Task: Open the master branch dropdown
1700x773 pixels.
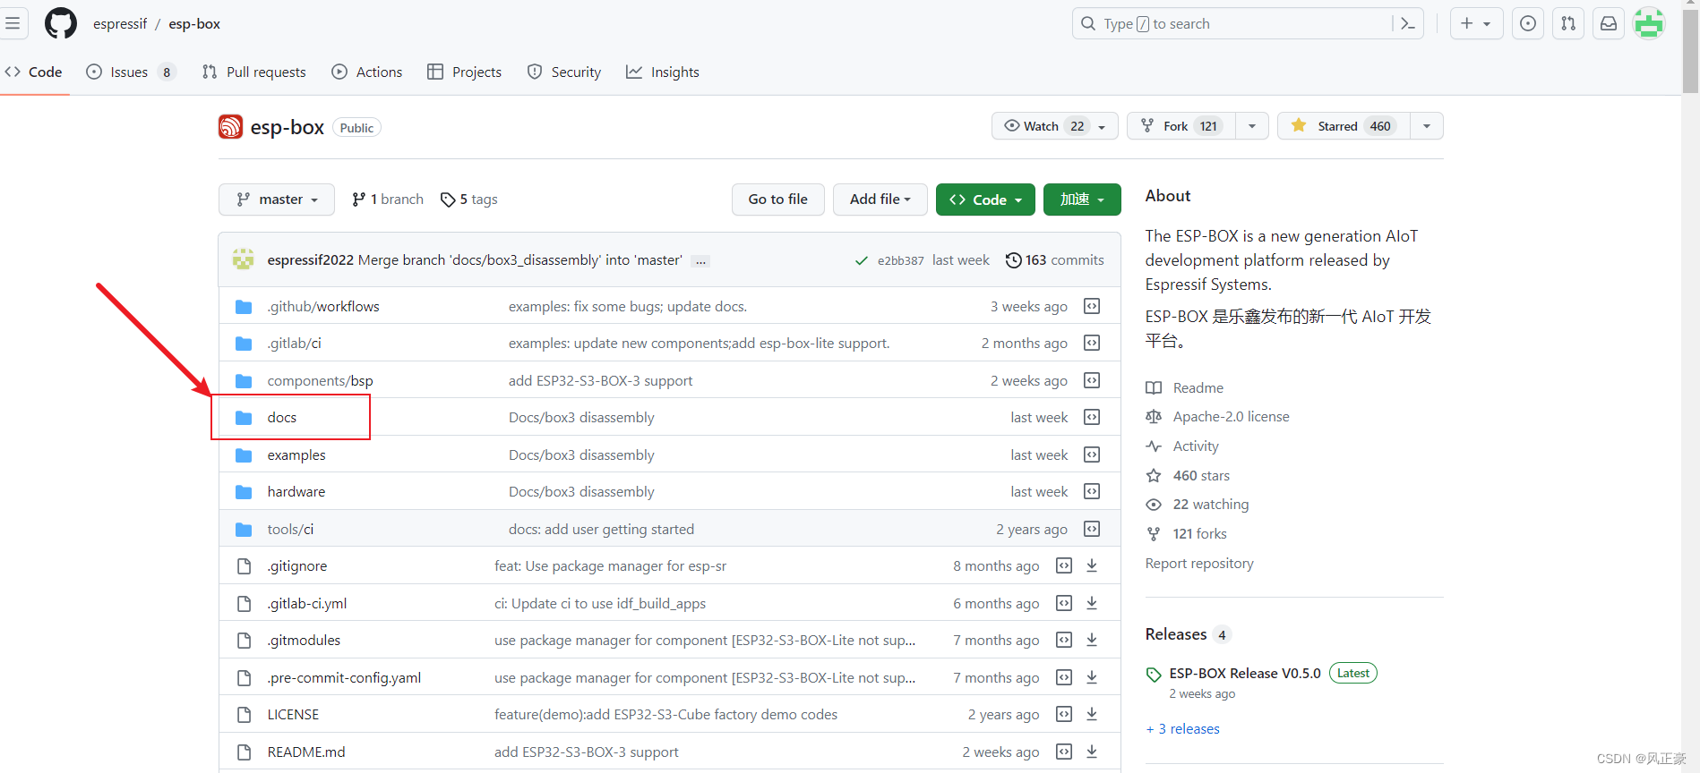Action: click(x=277, y=200)
